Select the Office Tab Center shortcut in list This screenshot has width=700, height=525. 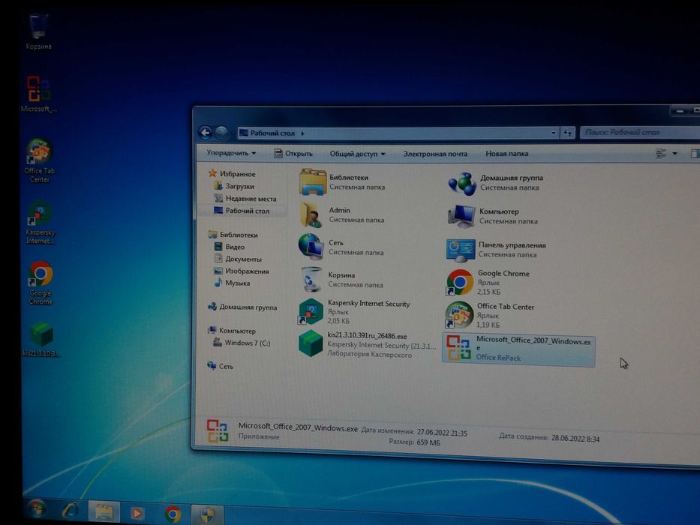click(459, 315)
